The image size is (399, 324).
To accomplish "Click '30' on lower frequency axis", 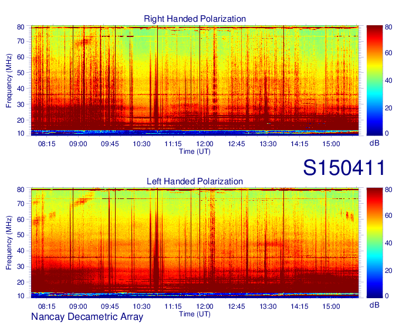I will point(21,266).
